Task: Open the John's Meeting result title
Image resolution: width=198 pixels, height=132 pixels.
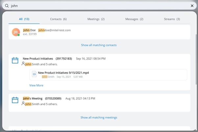Action: 33,98
